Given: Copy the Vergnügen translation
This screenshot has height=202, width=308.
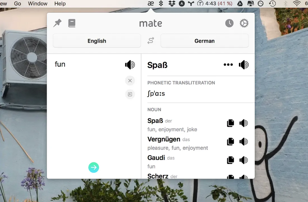Looking at the screenshot, I should [x=231, y=142].
